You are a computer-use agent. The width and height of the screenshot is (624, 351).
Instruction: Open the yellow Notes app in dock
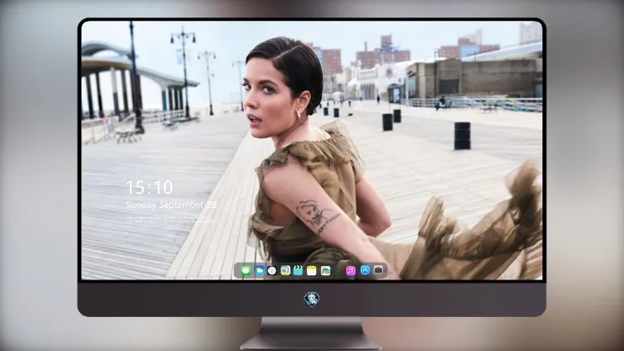(x=312, y=271)
